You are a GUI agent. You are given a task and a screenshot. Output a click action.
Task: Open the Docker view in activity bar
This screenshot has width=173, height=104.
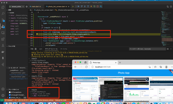[3, 52]
